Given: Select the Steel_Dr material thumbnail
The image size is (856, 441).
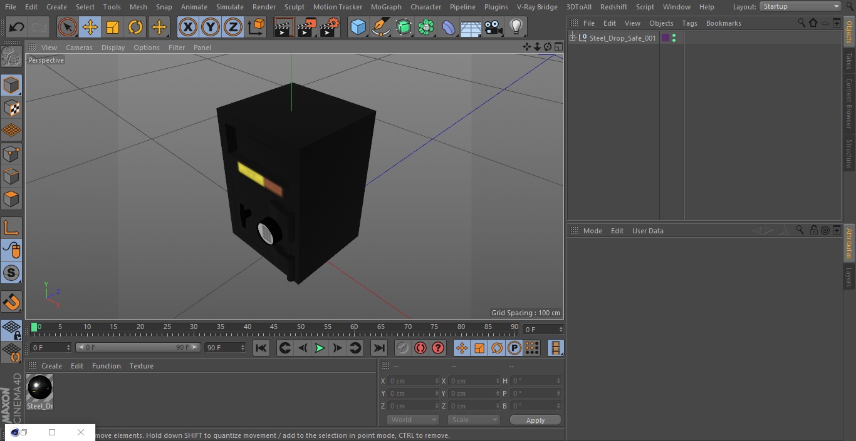Looking at the screenshot, I should [x=40, y=388].
